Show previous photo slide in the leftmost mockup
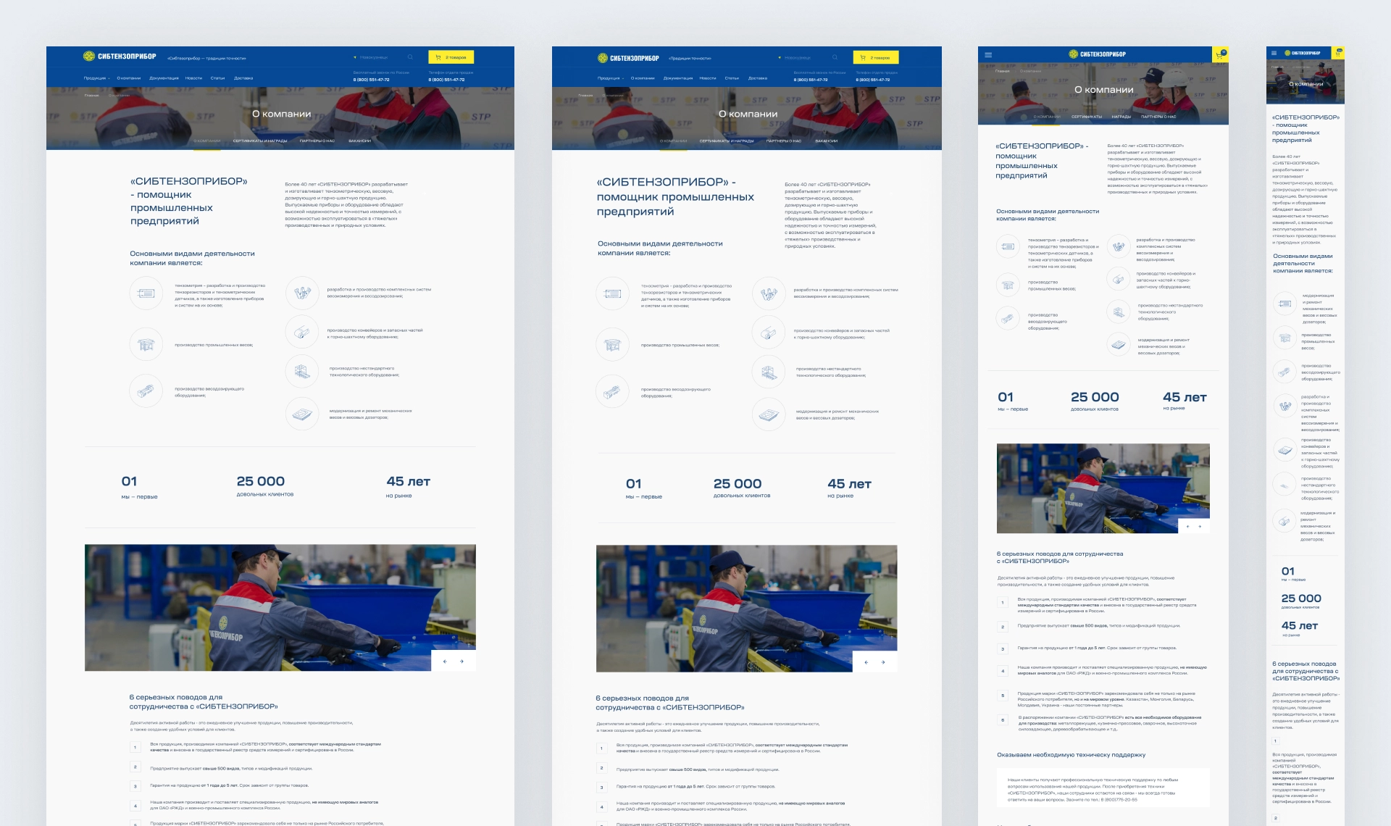Screen dimensions: 1391x826 click(x=445, y=662)
